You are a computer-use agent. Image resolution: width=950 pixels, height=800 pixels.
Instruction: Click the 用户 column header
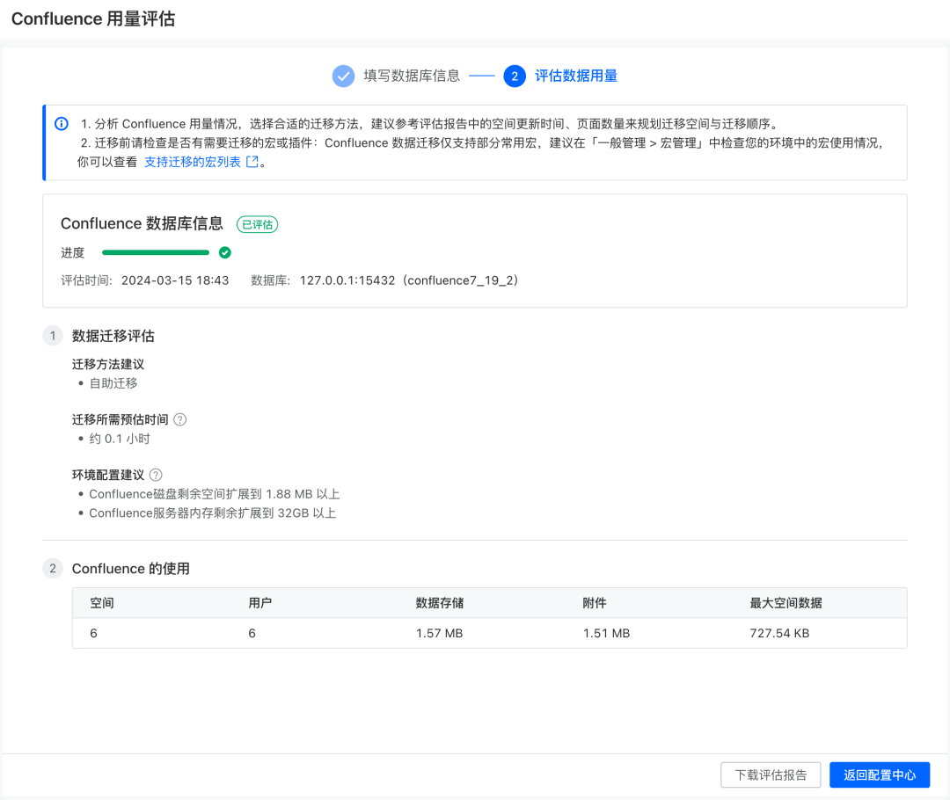pyautogui.click(x=259, y=602)
